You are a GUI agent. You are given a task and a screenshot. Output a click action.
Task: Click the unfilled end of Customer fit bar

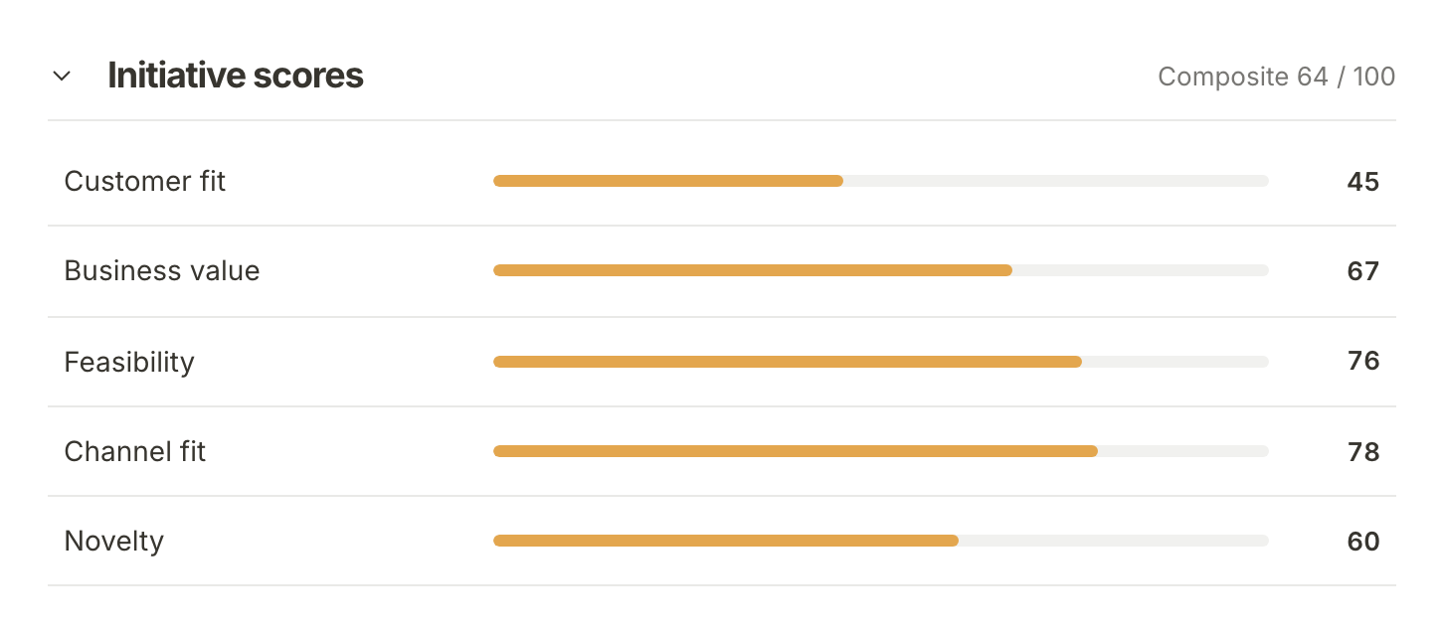tap(1056, 181)
